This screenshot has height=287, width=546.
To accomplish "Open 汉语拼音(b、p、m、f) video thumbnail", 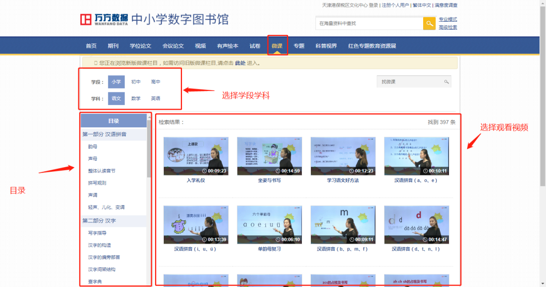I will tap(343, 225).
